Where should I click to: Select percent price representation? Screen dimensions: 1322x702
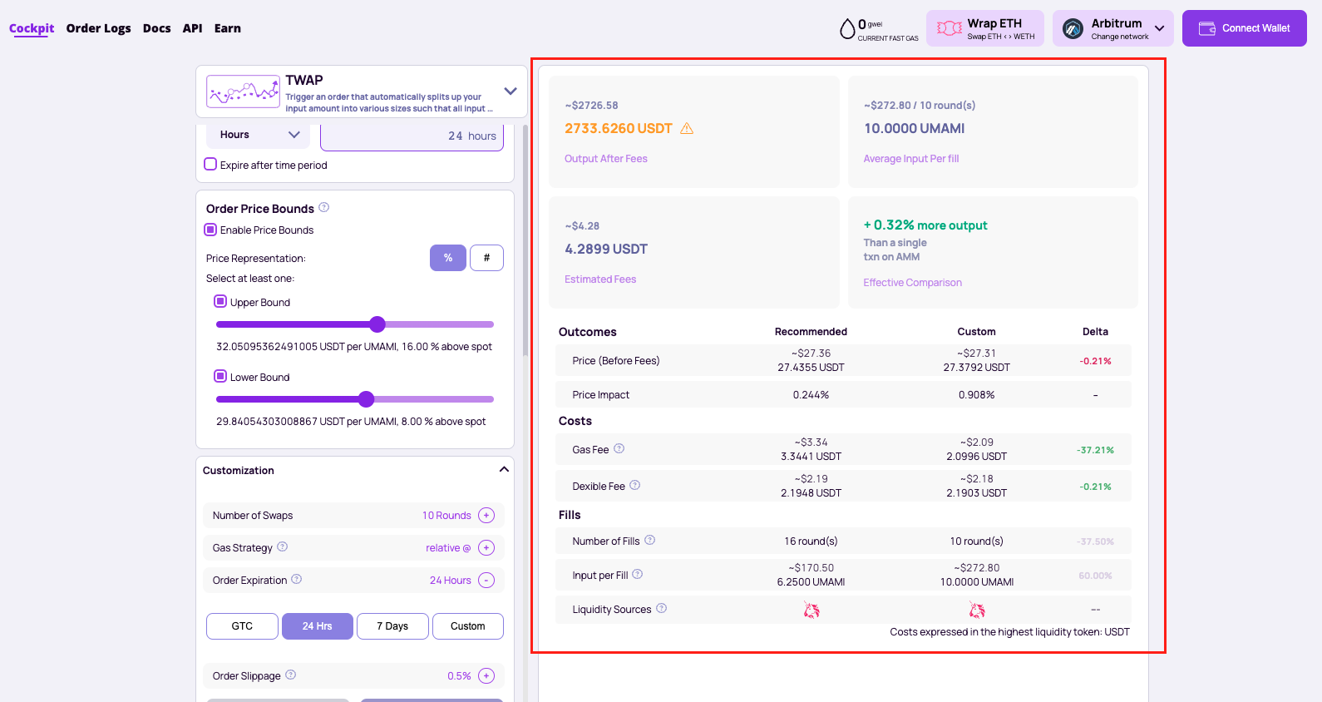(x=448, y=258)
